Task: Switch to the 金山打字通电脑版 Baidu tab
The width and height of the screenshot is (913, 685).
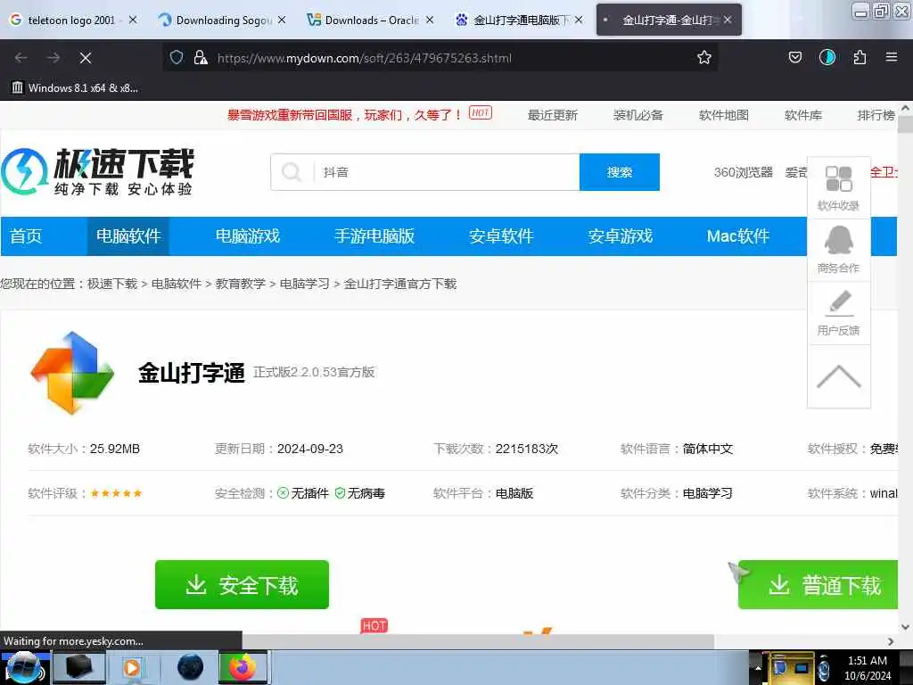Action: pyautogui.click(x=518, y=20)
